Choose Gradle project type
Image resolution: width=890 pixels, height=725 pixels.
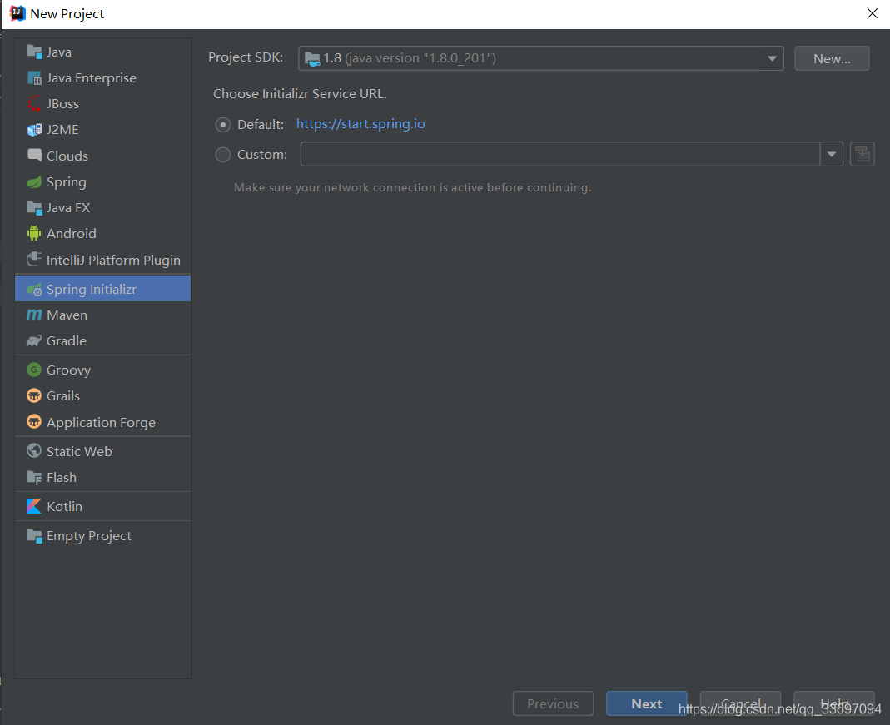click(x=102, y=341)
